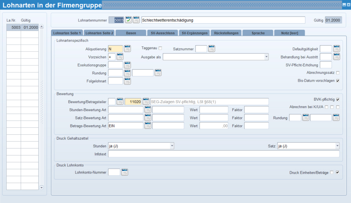Open the Lohnkonto-Nummer lookup list
351x203 pixels.
click(x=125, y=172)
